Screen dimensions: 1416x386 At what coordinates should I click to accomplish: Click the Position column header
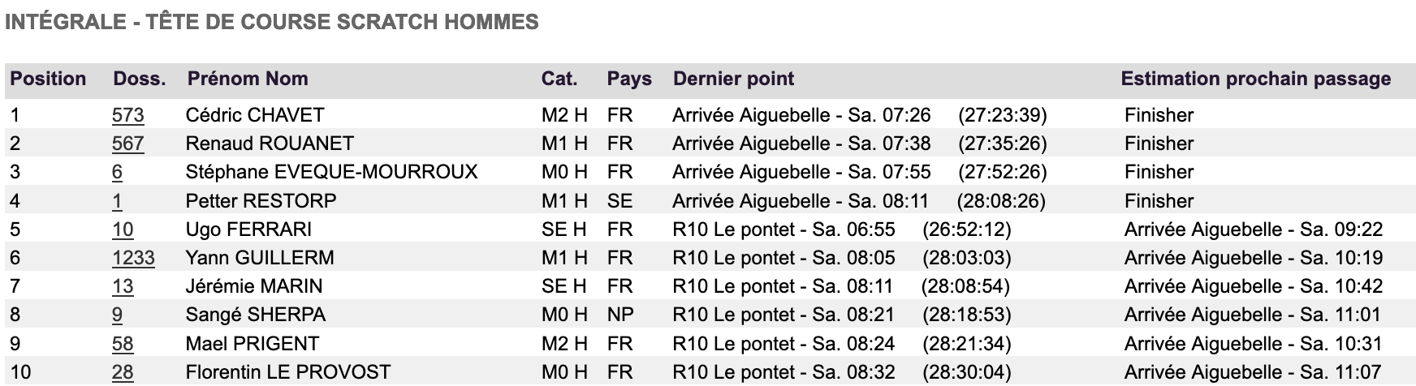click(48, 79)
